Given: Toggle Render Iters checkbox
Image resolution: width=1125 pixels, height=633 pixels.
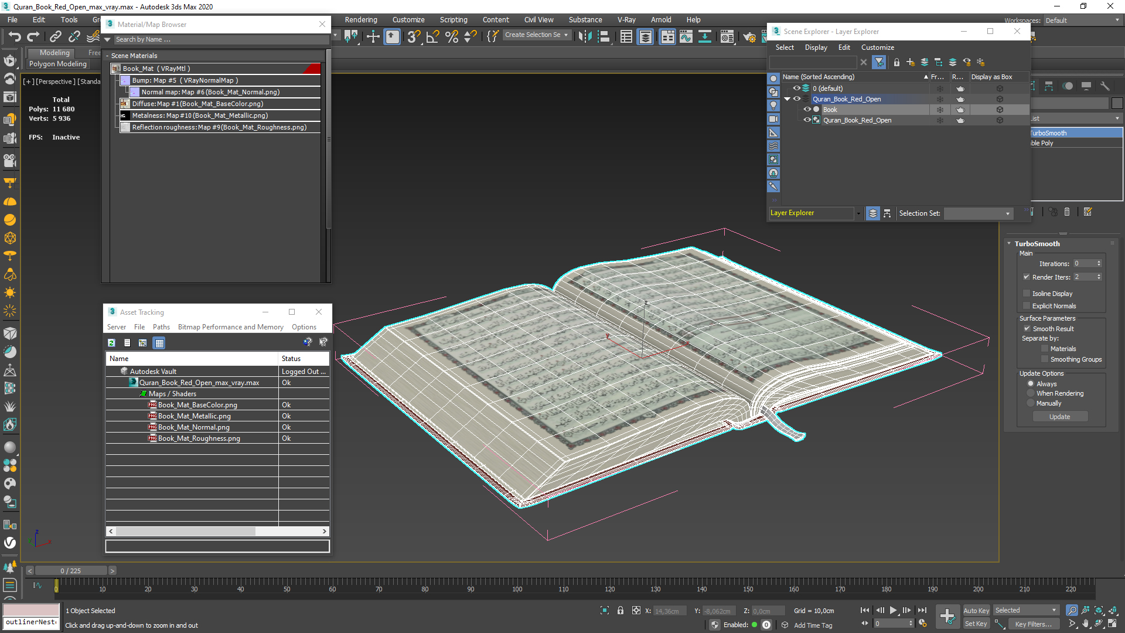Looking at the screenshot, I should click(1027, 277).
